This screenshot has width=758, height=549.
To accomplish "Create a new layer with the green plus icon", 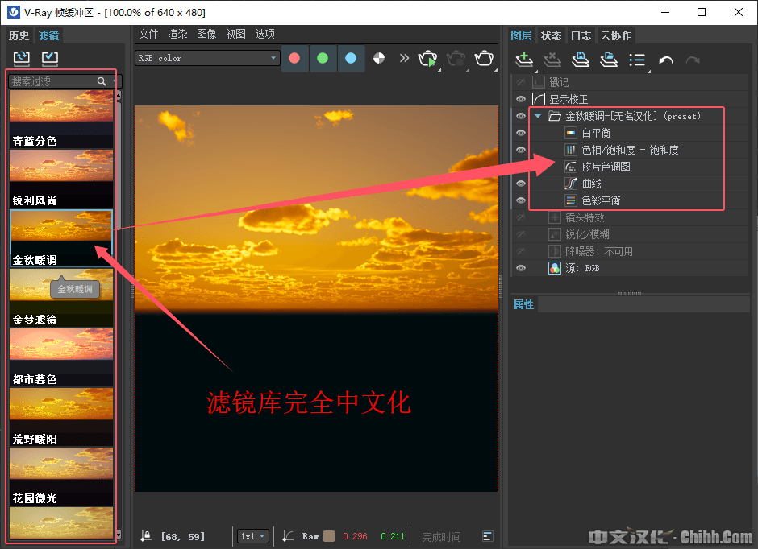I will [524, 60].
